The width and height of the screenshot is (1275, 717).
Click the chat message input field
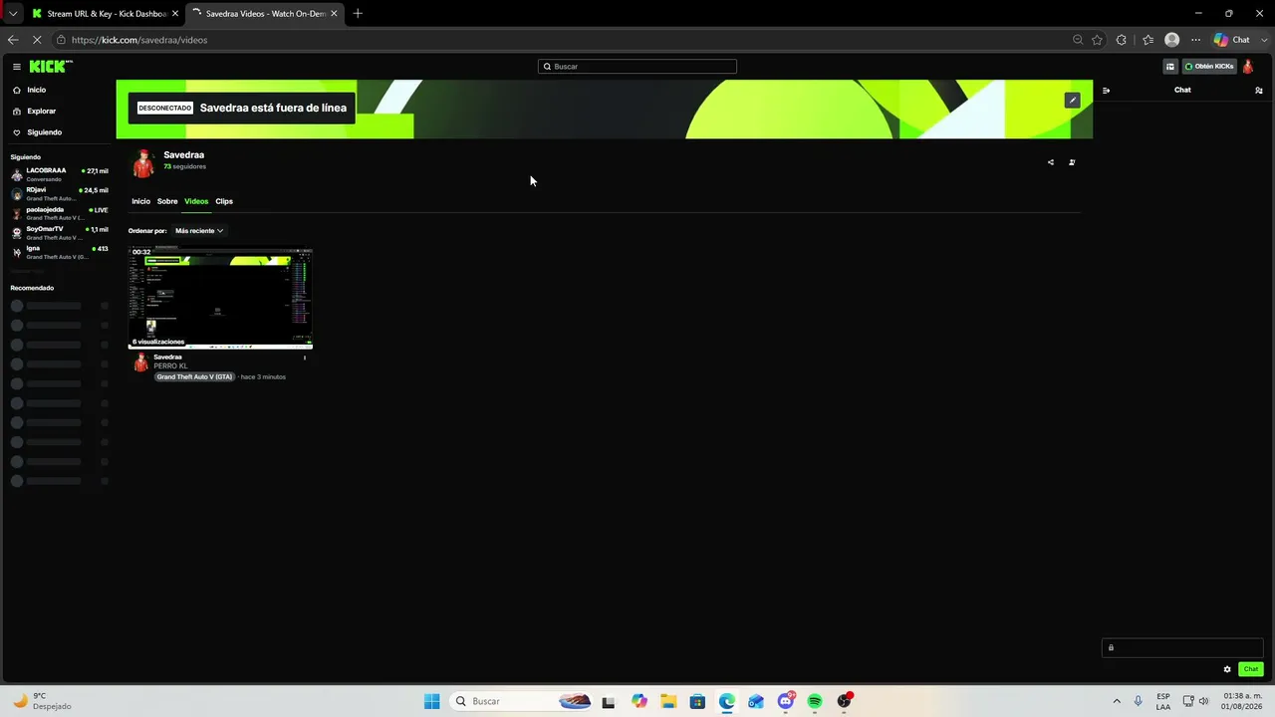[1182, 647]
